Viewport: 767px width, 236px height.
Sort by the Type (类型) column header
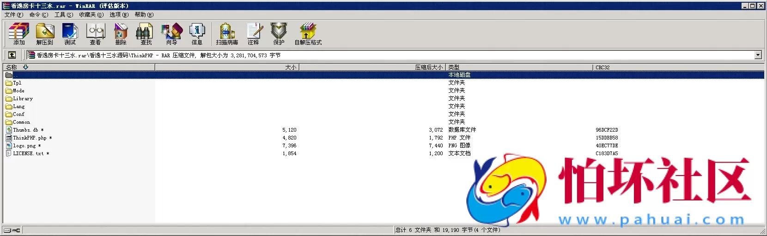(x=519, y=67)
